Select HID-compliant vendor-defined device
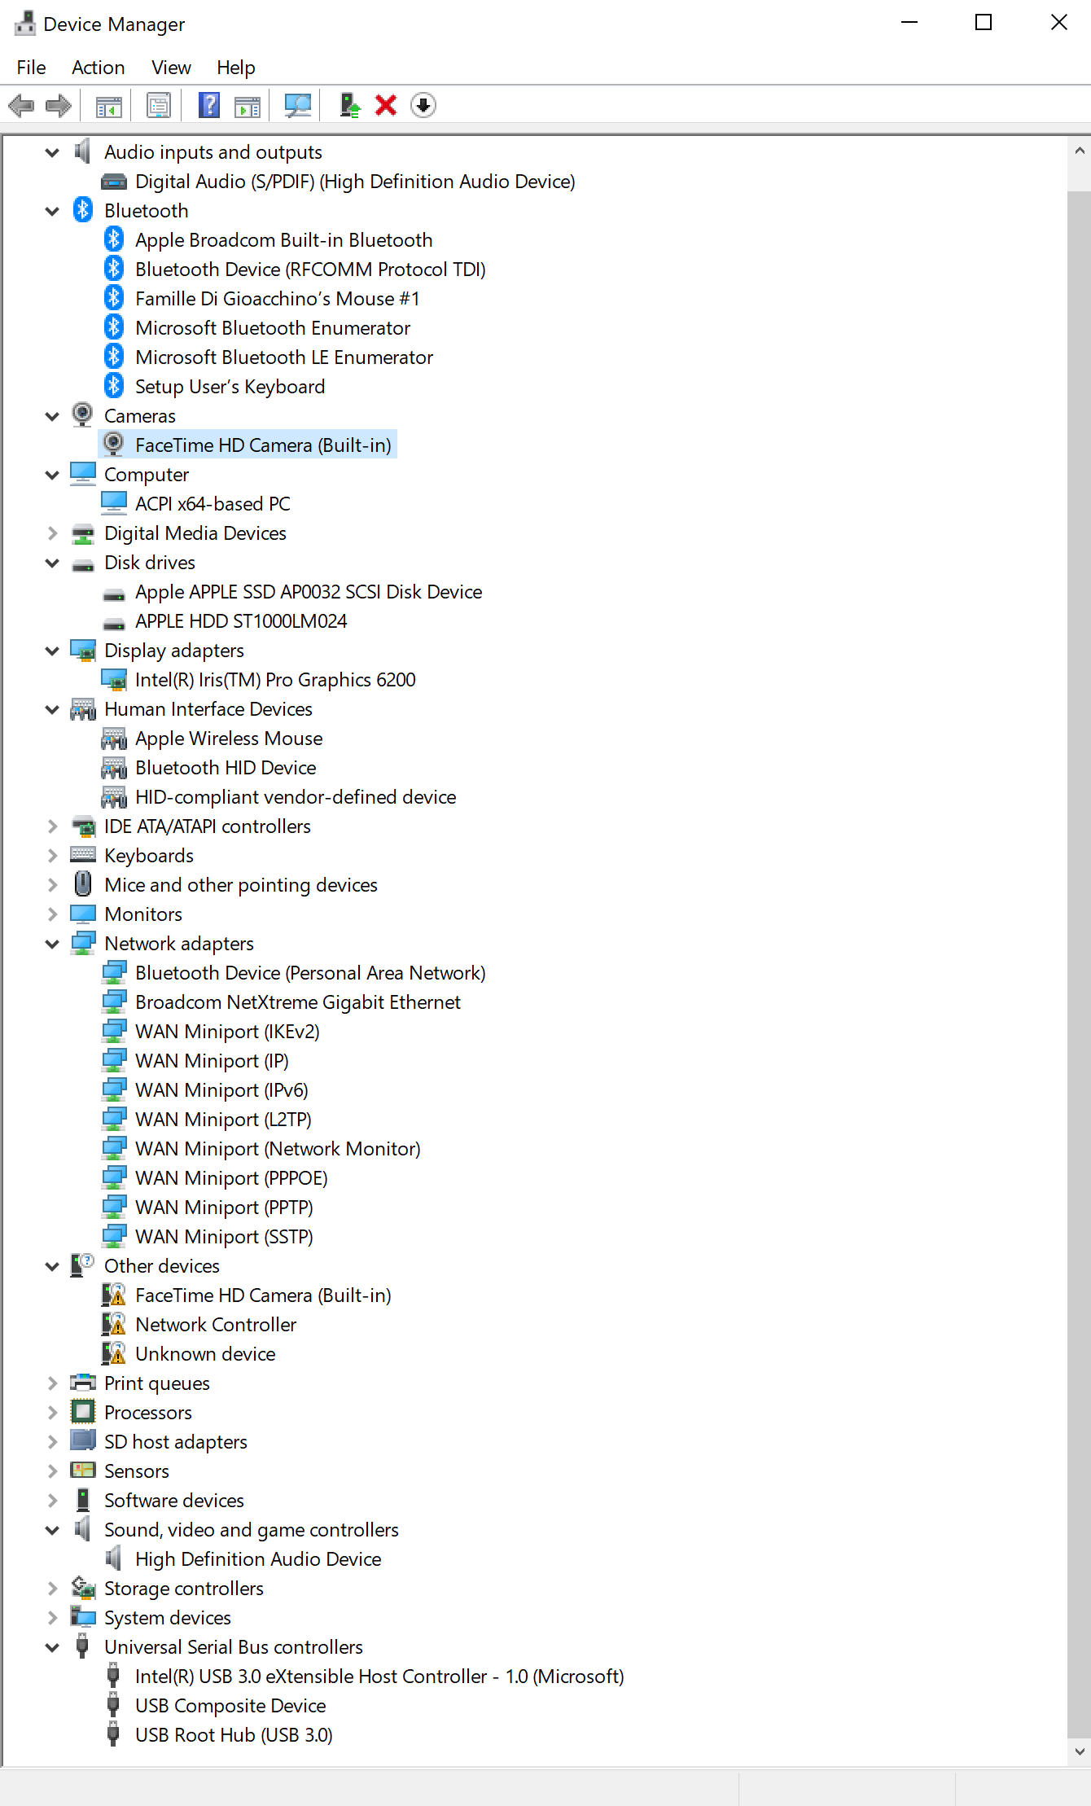Image resolution: width=1091 pixels, height=1806 pixels. 296,797
